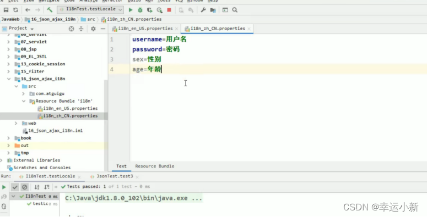This screenshot has width=427, height=217.
Task: Toggle show ignored tests icon
Action: (24, 187)
